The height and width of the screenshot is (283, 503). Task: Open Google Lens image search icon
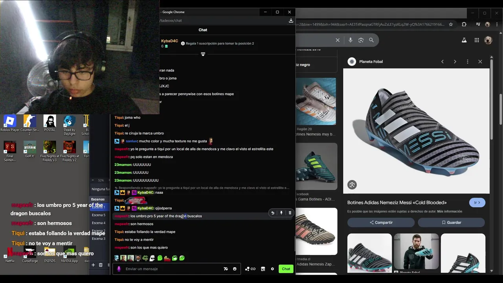(361, 40)
